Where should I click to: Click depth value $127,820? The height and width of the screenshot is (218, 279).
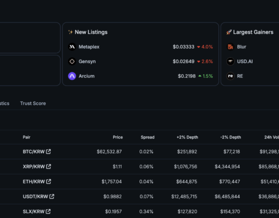[x=187, y=211]
